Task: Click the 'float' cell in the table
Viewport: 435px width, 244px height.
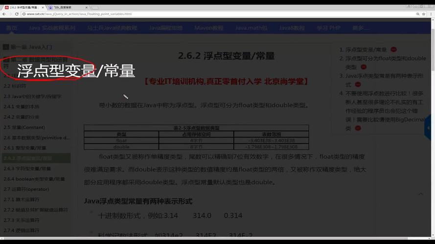Action: [121, 141]
